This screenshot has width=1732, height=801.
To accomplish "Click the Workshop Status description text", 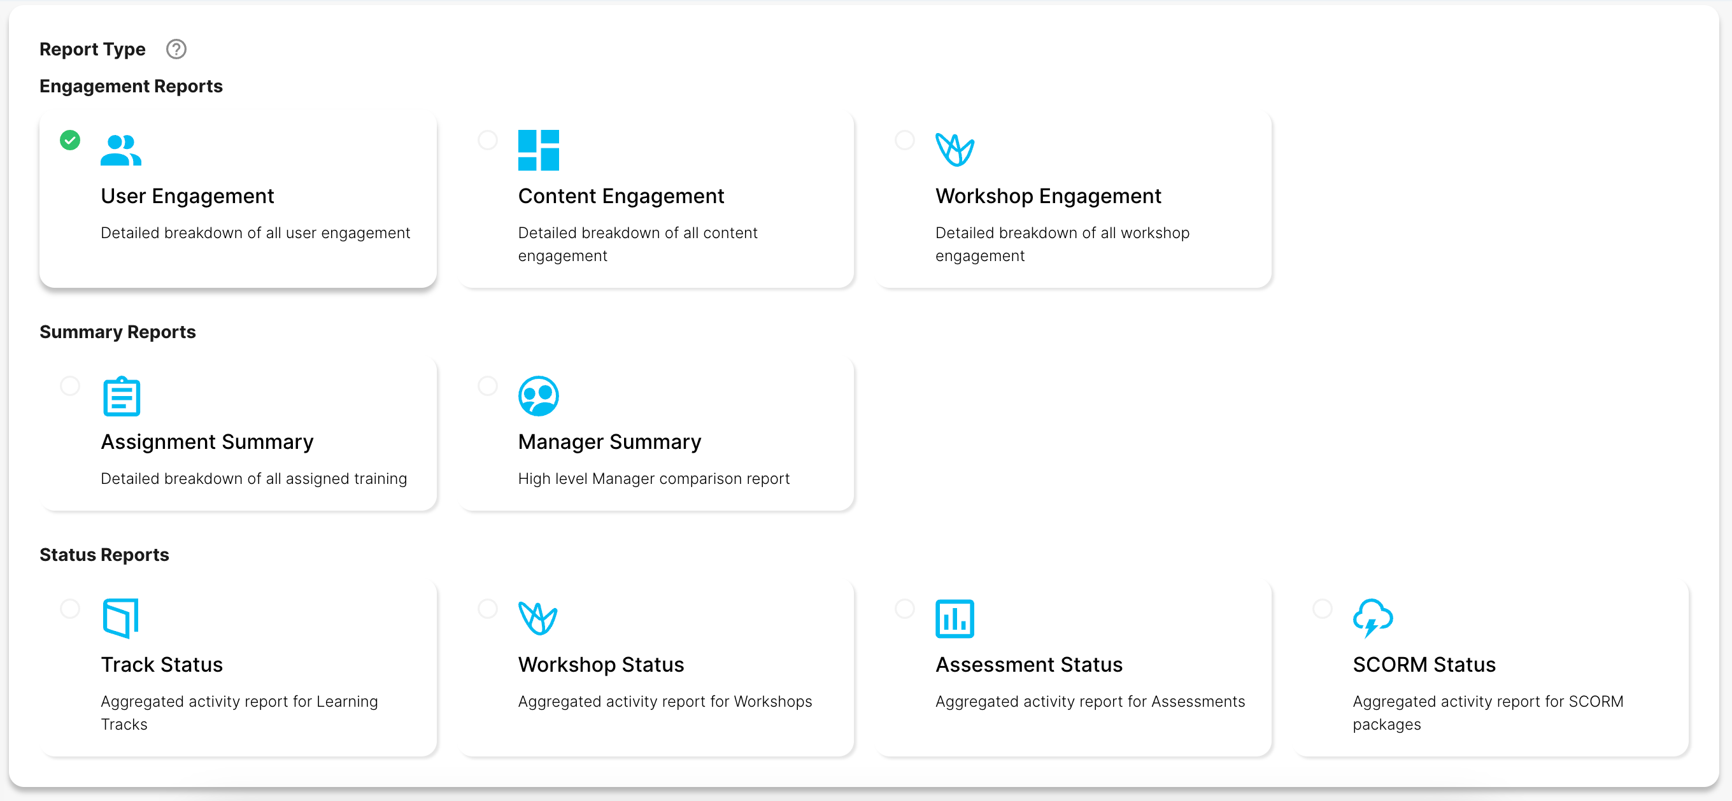I will coord(665,702).
